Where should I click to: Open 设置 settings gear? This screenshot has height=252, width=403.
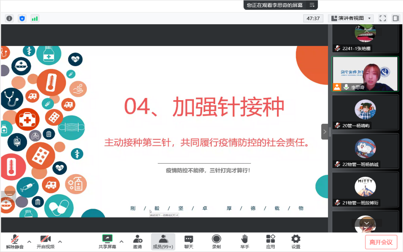click(x=296, y=241)
